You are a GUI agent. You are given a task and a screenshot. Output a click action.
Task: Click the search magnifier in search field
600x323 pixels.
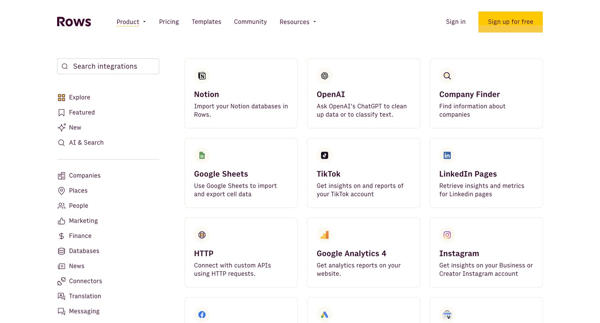[65, 67]
